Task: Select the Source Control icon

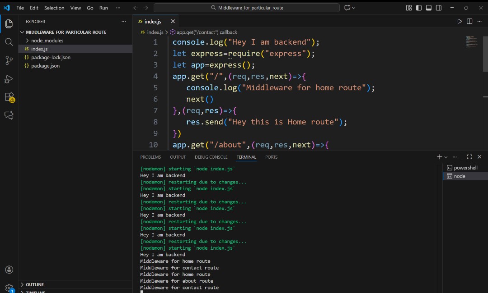Action: [9, 60]
